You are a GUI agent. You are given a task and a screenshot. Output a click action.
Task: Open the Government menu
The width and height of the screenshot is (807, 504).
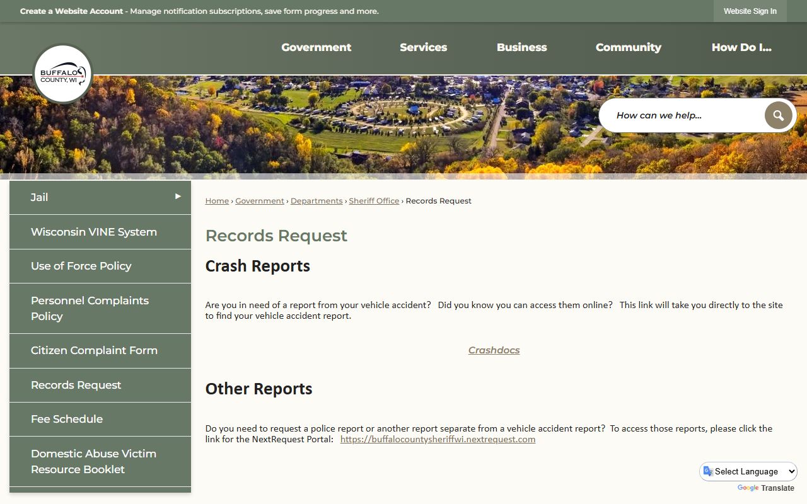pyautogui.click(x=316, y=47)
